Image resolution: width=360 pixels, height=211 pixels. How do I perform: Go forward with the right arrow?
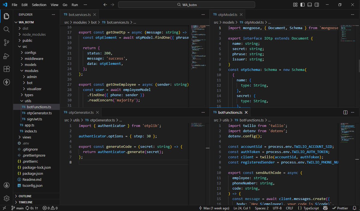pyautogui.click(x=112, y=5)
